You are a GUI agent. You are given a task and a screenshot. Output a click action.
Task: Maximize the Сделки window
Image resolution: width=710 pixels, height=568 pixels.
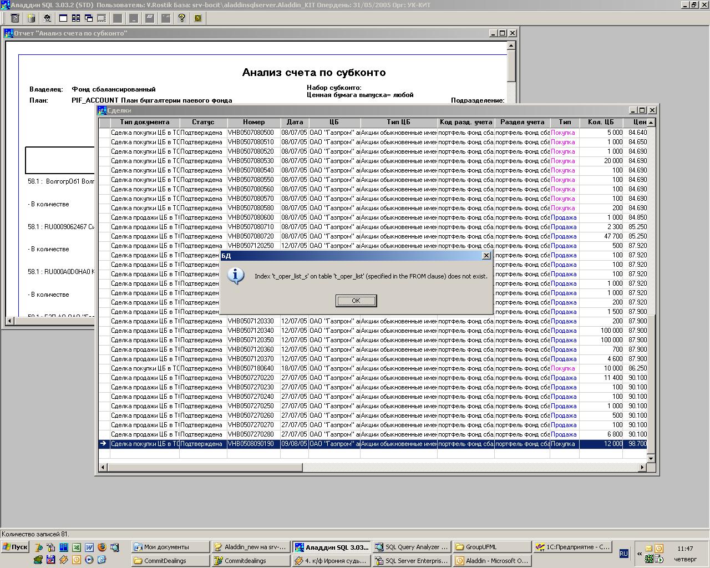coord(642,110)
